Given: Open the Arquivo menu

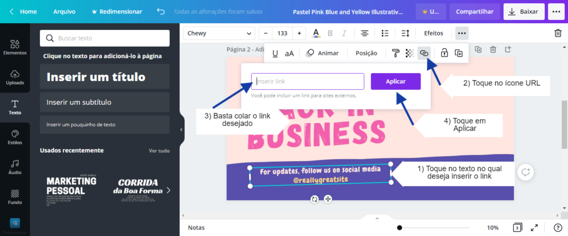Looking at the screenshot, I should (x=64, y=12).
